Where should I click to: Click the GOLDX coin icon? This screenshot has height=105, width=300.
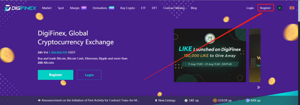[x=215, y=101]
